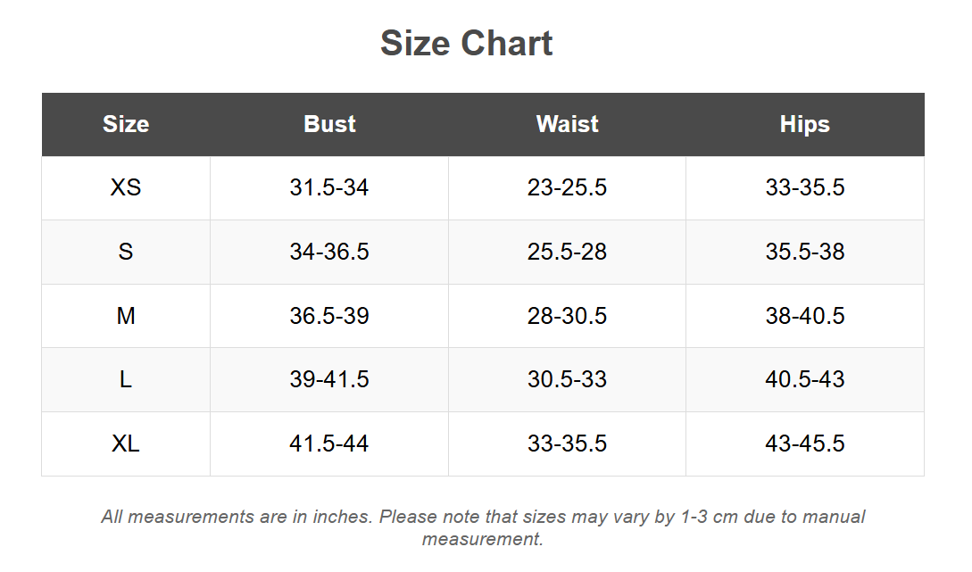Screen dimensions: 972x572
Task: Select XL hips value 43-45.5
Action: 804,444
